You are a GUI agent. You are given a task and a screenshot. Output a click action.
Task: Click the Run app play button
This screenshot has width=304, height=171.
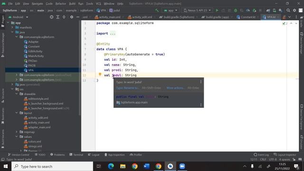click(x=217, y=10)
